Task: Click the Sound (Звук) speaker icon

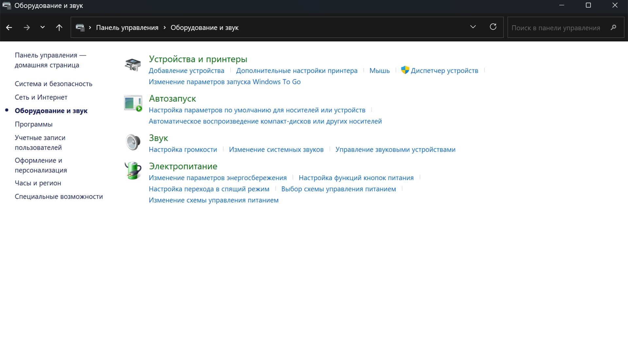Action: click(x=133, y=143)
